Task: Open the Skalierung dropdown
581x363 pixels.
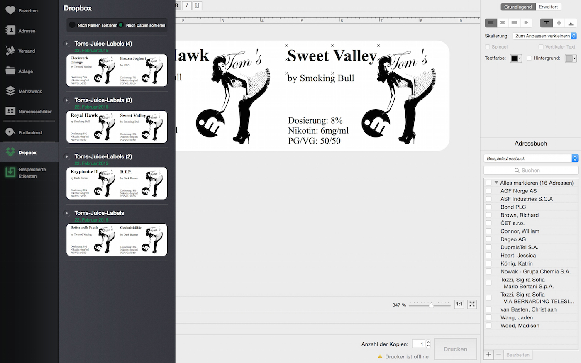Action: point(544,36)
